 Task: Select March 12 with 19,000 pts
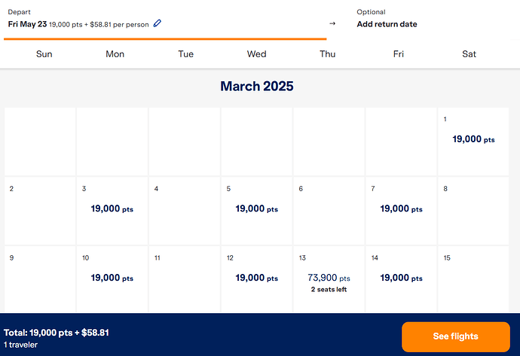click(x=257, y=279)
